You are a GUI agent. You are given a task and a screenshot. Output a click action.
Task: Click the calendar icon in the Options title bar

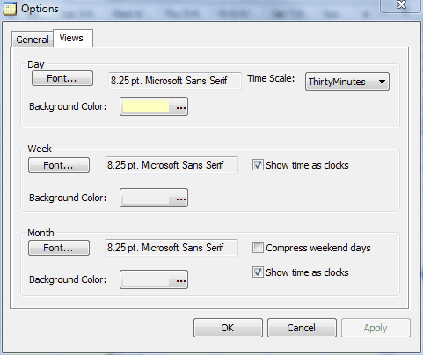click(10, 8)
